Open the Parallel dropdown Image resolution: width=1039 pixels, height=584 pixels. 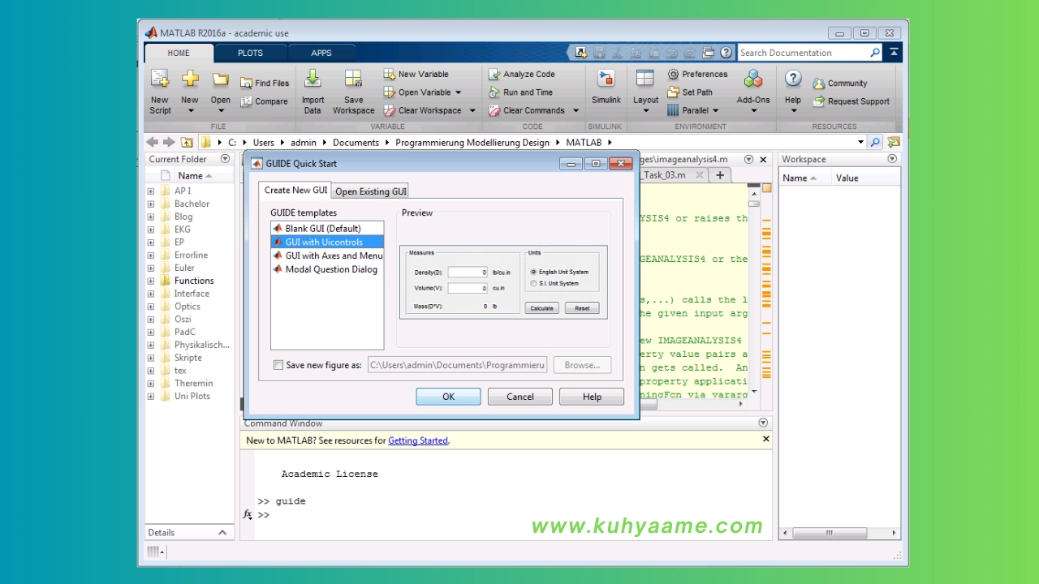[692, 110]
